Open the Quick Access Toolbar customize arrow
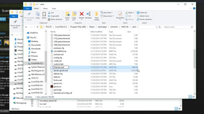 [x=37, y=4]
